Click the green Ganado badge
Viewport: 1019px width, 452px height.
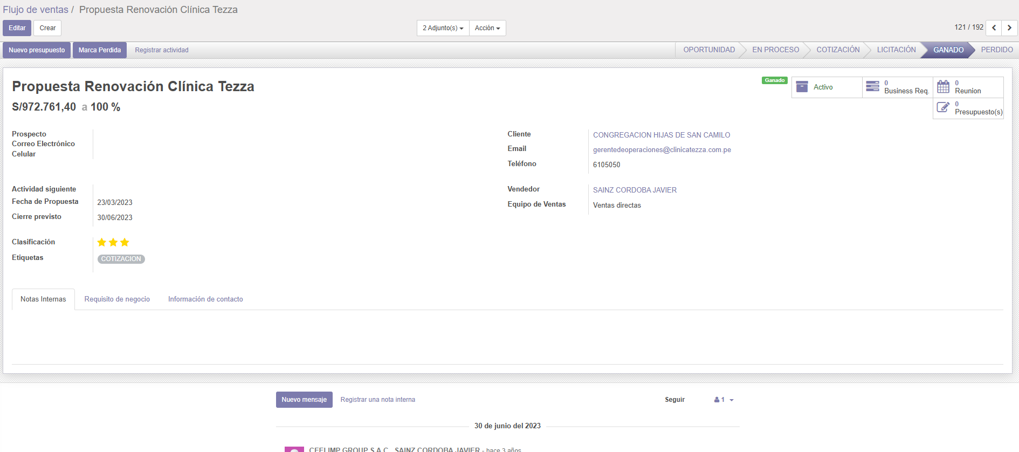775,80
